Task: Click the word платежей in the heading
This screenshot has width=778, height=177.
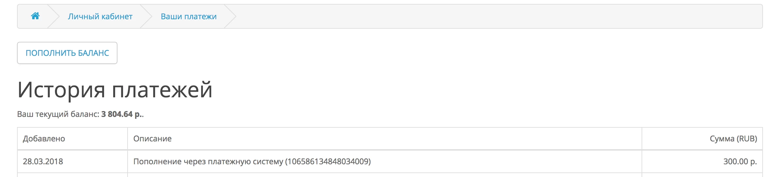Action: pyautogui.click(x=162, y=90)
